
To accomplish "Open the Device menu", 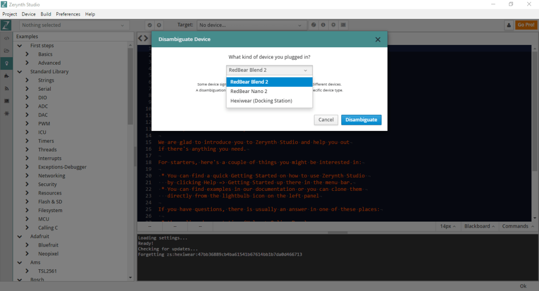I will point(28,14).
